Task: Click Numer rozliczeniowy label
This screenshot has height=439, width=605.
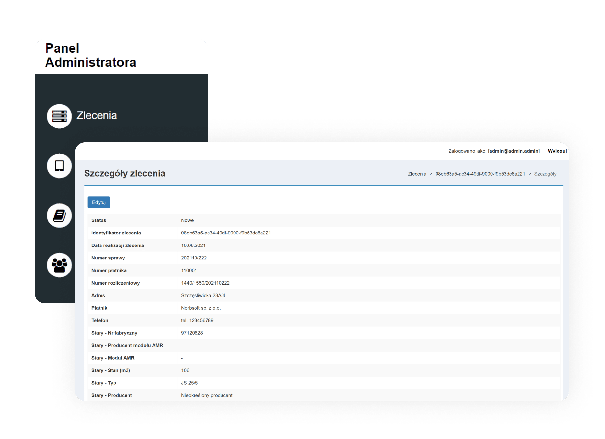Action: pos(115,283)
